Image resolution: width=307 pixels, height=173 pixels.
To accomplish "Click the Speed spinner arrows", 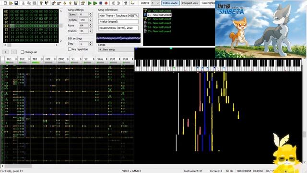I will point(90,14).
